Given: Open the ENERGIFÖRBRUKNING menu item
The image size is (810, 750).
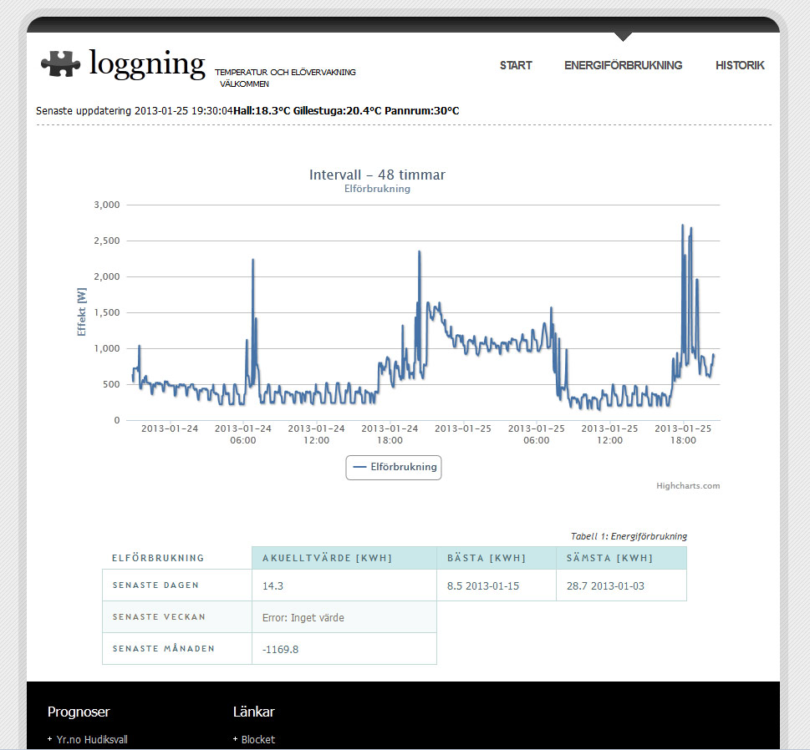Looking at the screenshot, I should pos(623,65).
